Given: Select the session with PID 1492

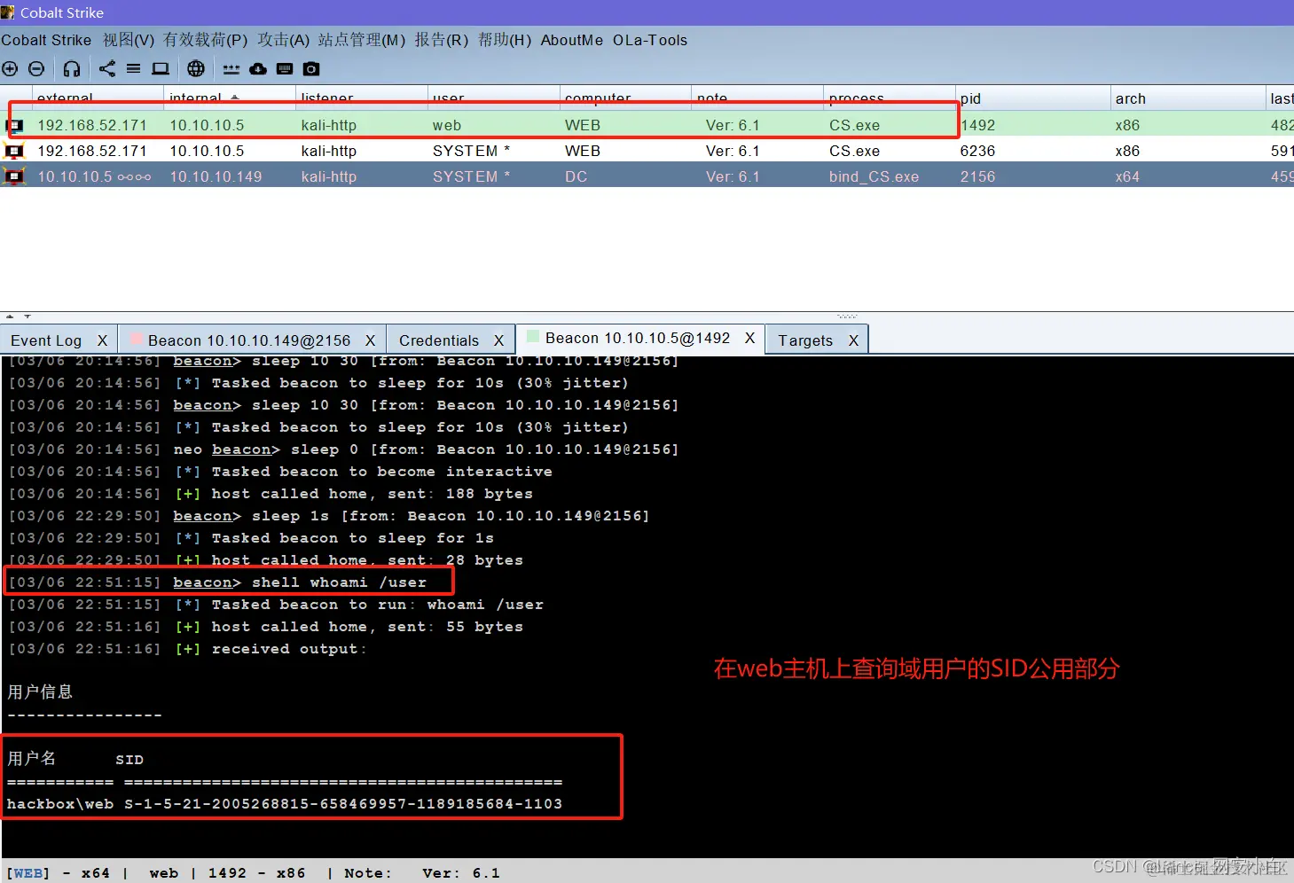Looking at the screenshot, I should [x=647, y=125].
